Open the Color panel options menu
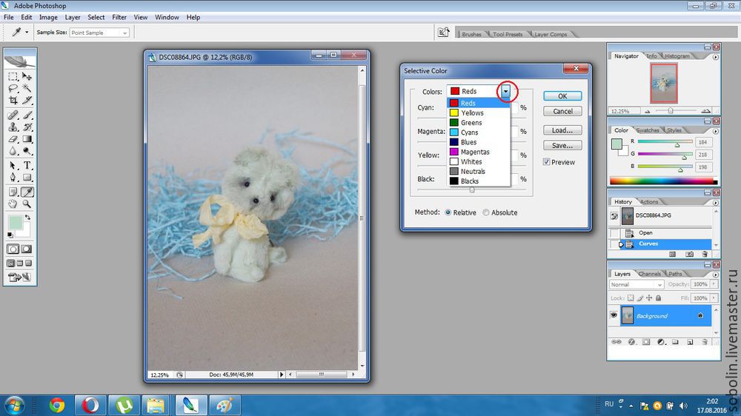The width and height of the screenshot is (741, 416). pyautogui.click(x=716, y=131)
